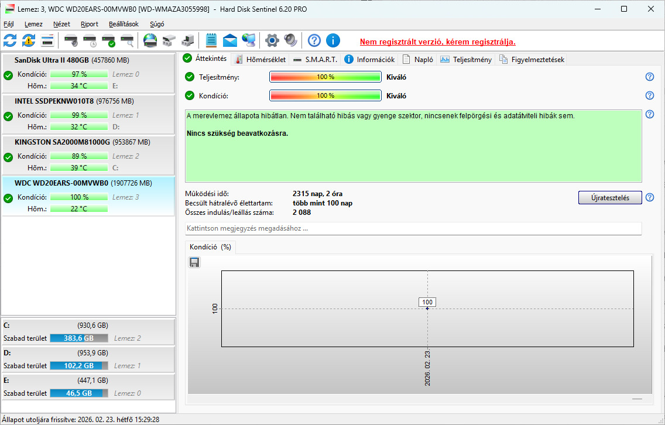665x425 pixels.
Task: Click the Teljesítmény 100 % gradient bar
Action: [x=325, y=77]
